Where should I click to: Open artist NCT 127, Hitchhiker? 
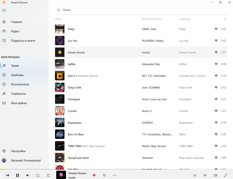click(x=154, y=76)
